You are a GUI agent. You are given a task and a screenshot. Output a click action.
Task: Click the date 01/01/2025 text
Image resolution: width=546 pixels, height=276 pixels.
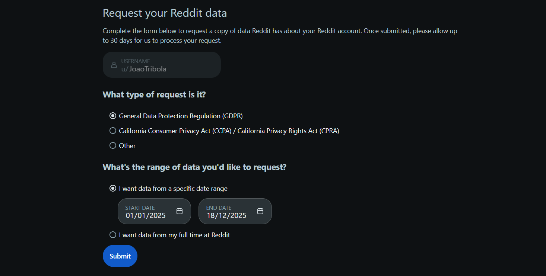[x=146, y=216]
